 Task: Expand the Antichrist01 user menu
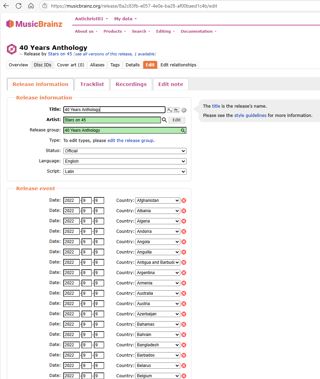pyautogui.click(x=91, y=19)
